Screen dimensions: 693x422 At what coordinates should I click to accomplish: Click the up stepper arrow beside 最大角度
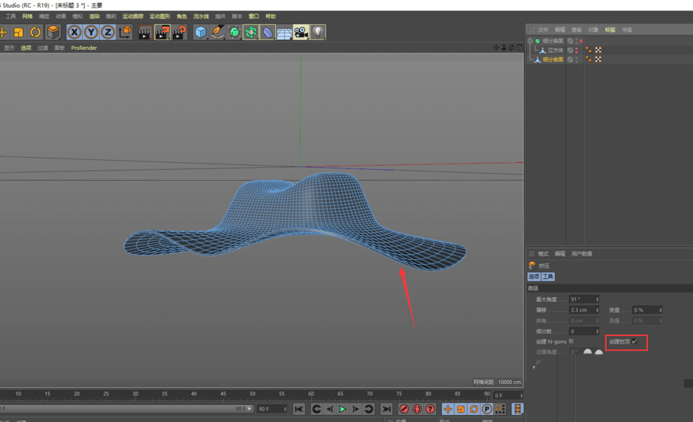coord(596,297)
